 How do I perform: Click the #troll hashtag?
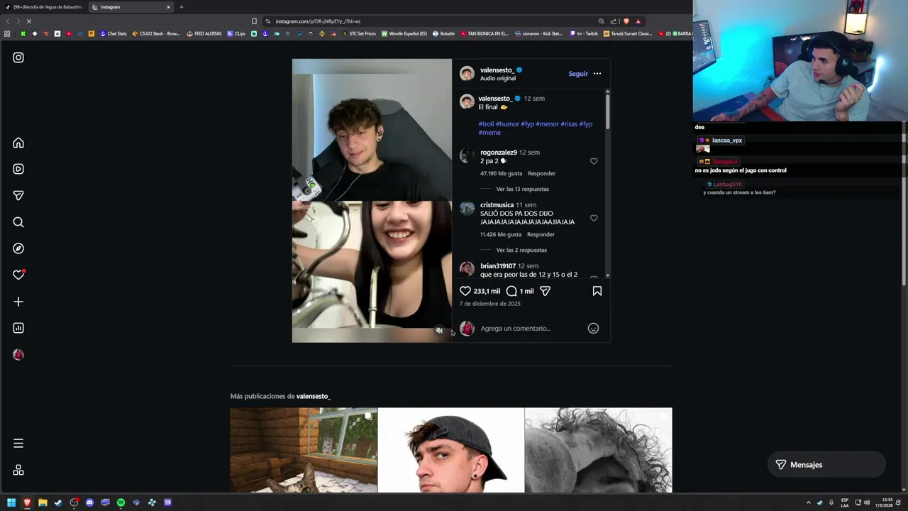point(486,124)
